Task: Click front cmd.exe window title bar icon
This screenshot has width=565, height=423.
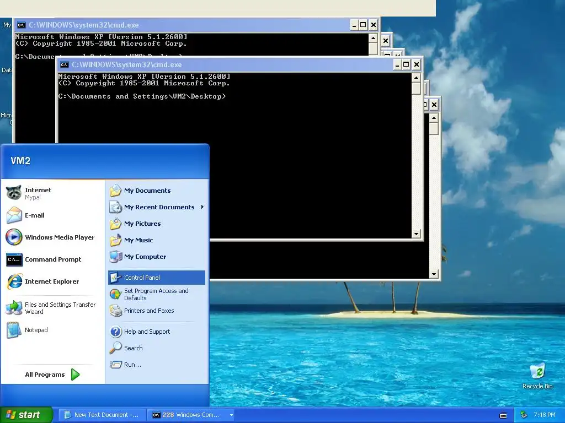Action: (65, 65)
